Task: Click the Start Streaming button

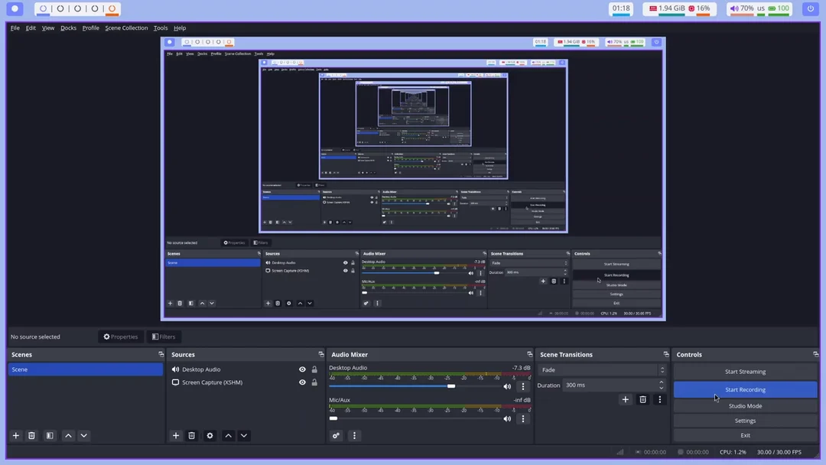Action: click(x=745, y=372)
